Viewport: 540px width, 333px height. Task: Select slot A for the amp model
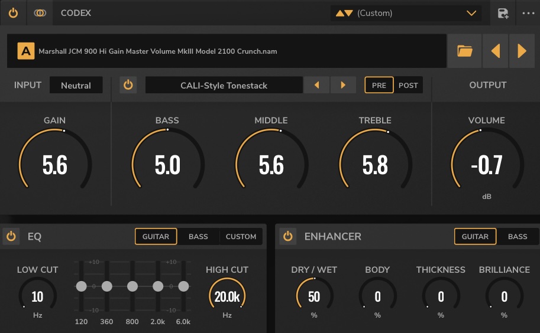tap(26, 51)
